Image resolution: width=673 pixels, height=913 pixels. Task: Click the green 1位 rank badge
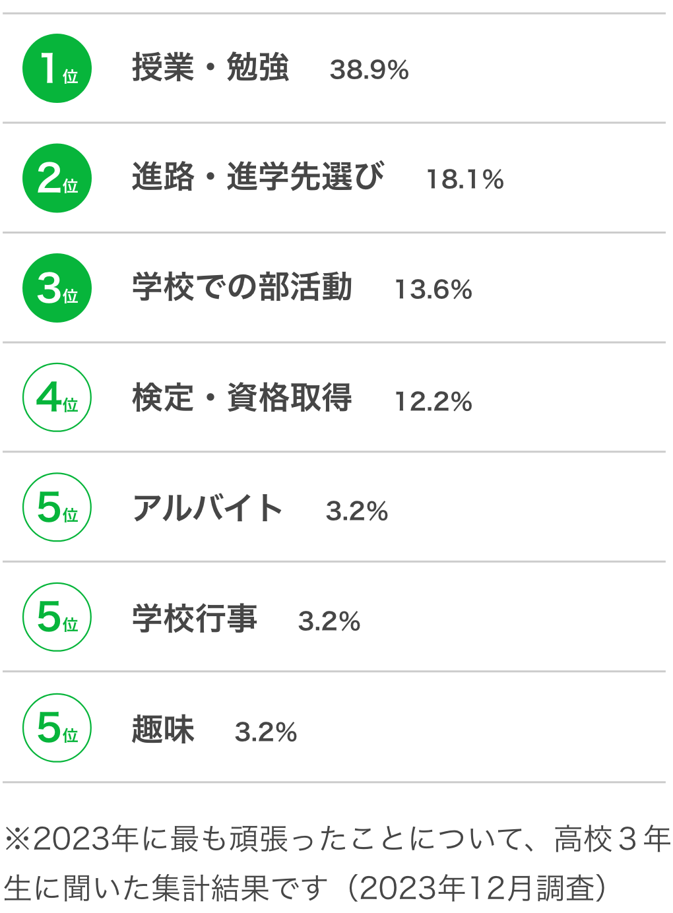(57, 69)
